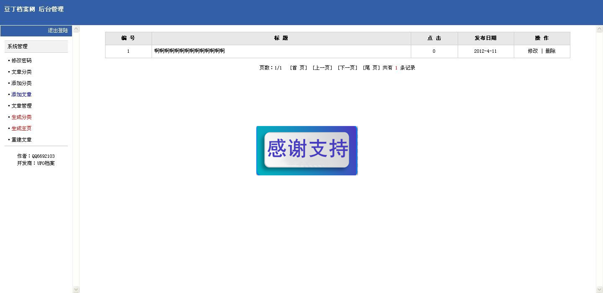Click the 点击 column header
This screenshot has height=293, width=603.
(434, 38)
